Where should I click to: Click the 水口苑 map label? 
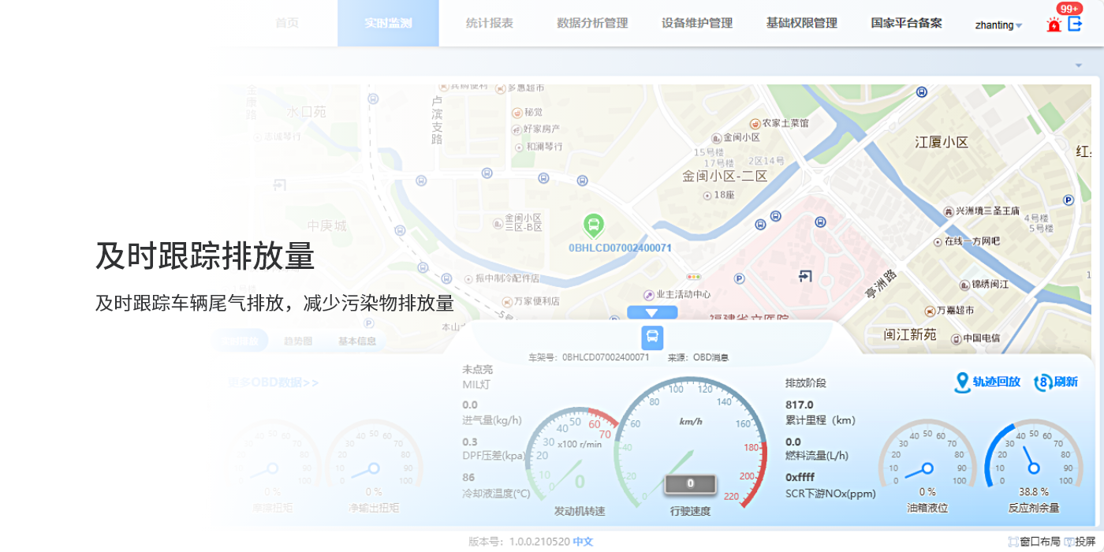[x=306, y=112]
